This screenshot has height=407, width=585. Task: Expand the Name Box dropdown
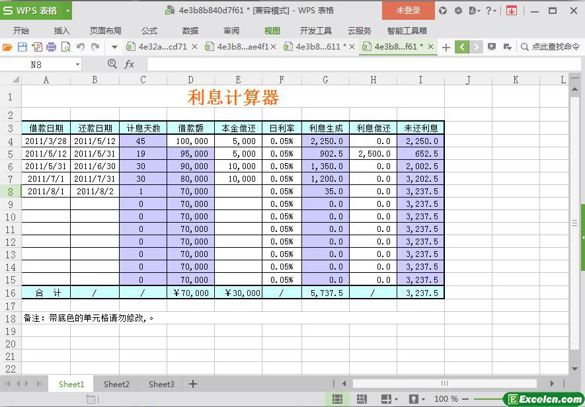77,65
